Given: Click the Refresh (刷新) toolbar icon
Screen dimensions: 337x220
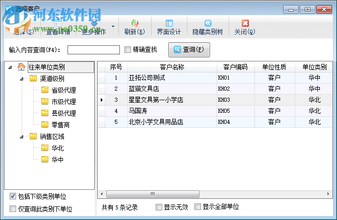Looking at the screenshot, I should (x=134, y=23).
